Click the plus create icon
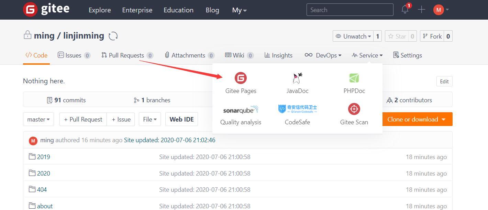The height and width of the screenshot is (210, 488). click(x=421, y=10)
